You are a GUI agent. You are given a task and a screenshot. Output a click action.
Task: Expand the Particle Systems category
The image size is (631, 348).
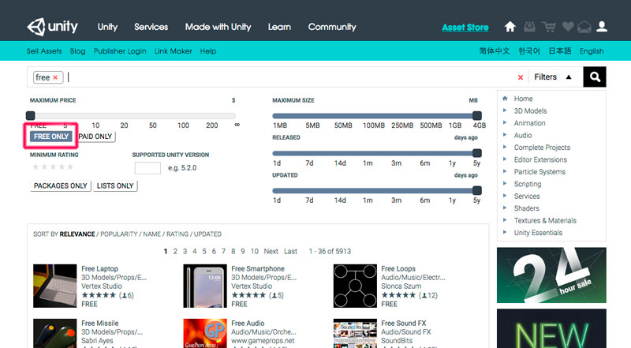(540, 171)
